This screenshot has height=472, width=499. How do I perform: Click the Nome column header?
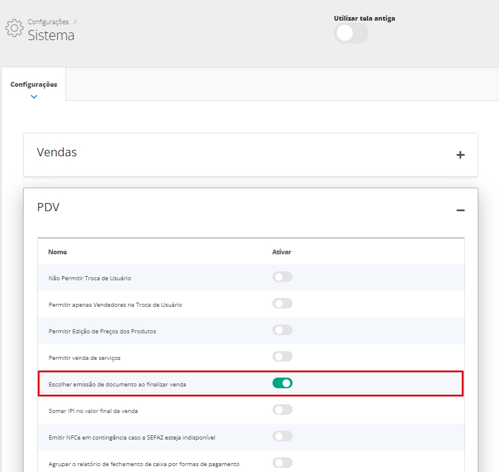point(58,252)
